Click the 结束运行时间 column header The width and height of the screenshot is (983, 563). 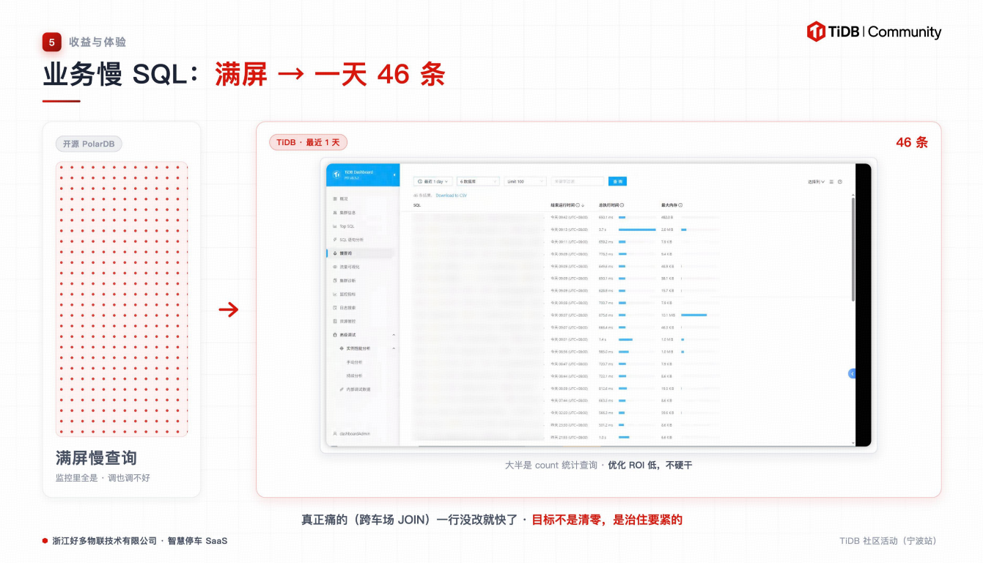tap(563, 205)
